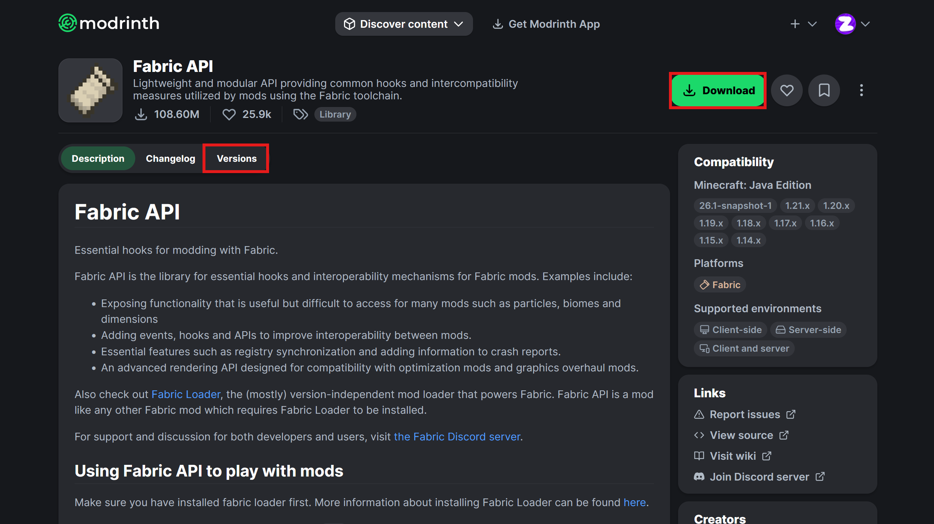Viewport: 934px width, 524px height.
Task: Click the heart follow button
Action: click(787, 90)
